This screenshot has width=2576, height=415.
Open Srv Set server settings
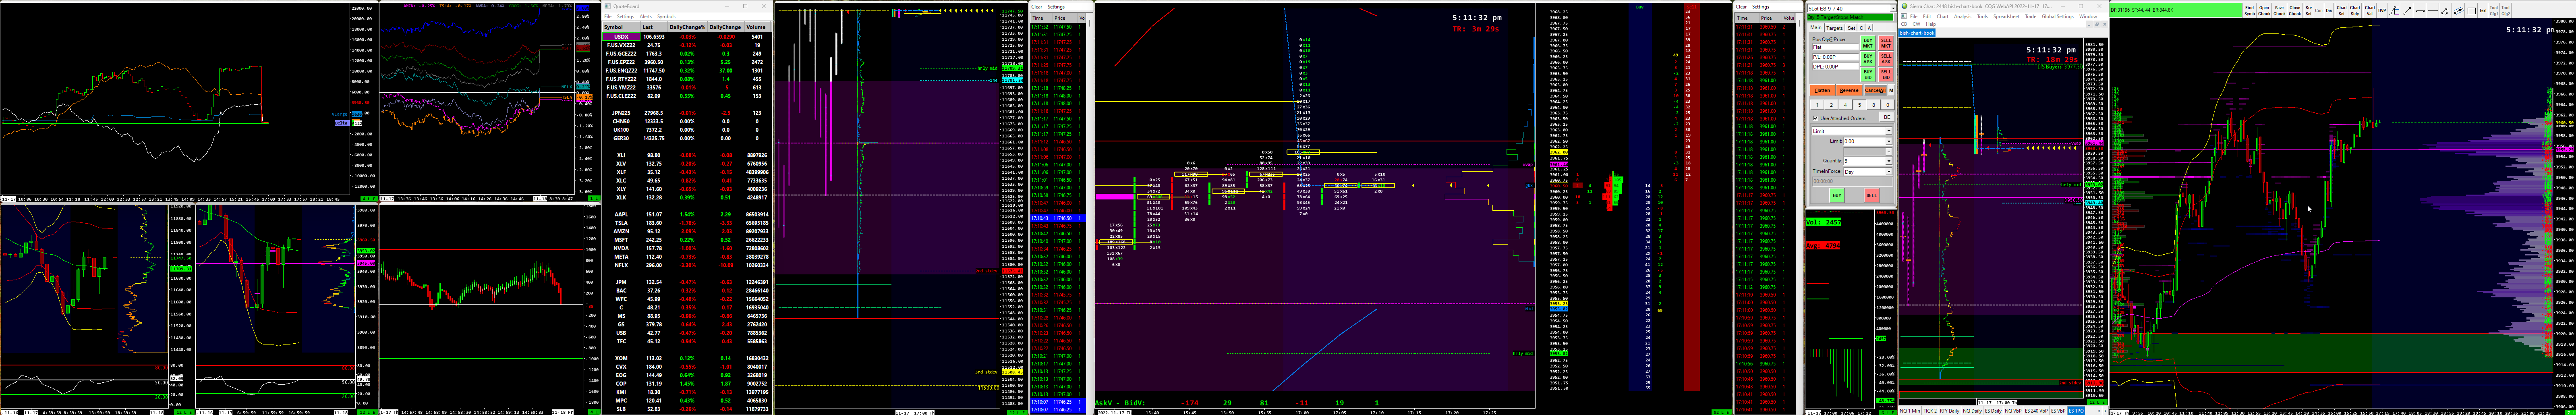pyautogui.click(x=2309, y=11)
